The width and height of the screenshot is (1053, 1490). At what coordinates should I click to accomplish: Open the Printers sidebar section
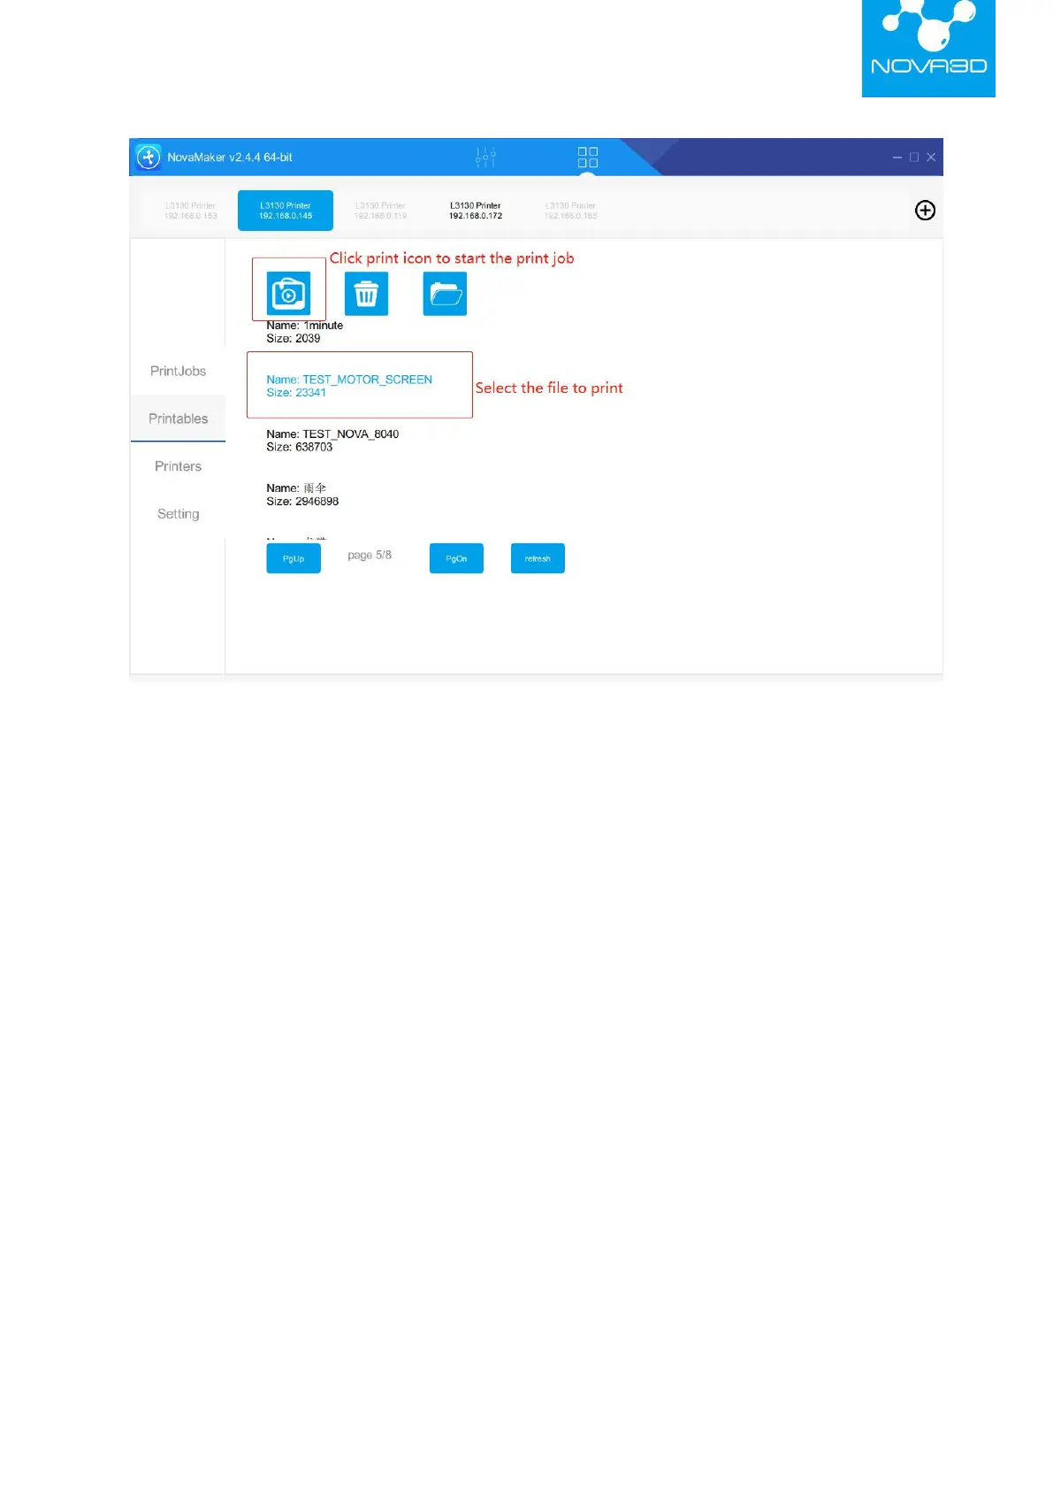pos(178,466)
